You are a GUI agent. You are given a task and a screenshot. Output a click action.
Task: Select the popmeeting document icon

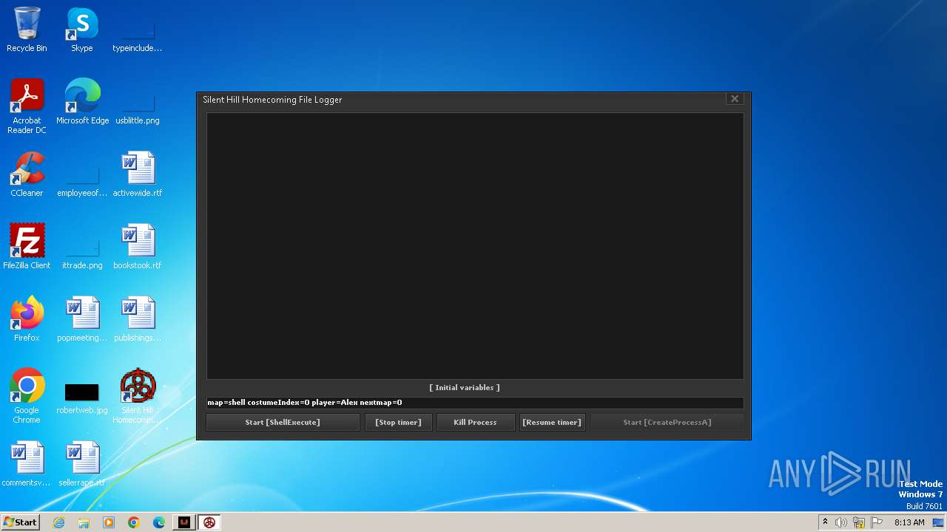[x=82, y=319]
